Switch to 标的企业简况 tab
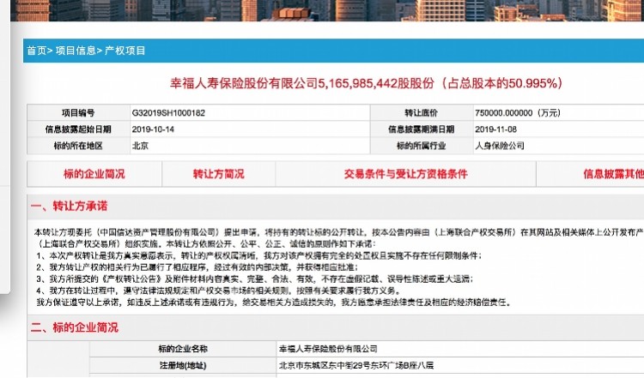The height and width of the screenshot is (378, 644). (94, 174)
